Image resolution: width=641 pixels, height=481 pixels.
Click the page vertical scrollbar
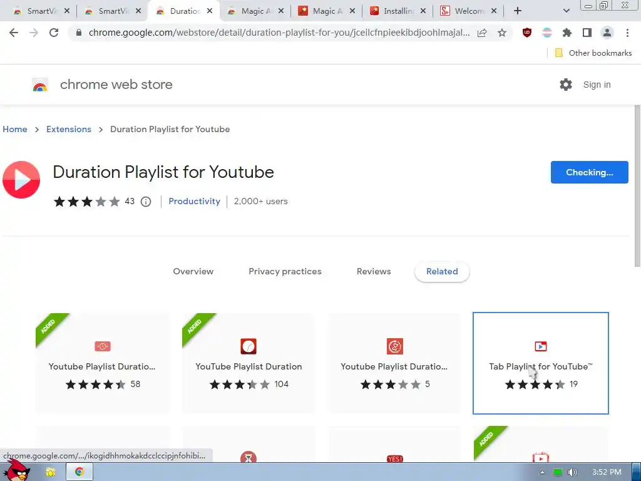click(x=637, y=186)
